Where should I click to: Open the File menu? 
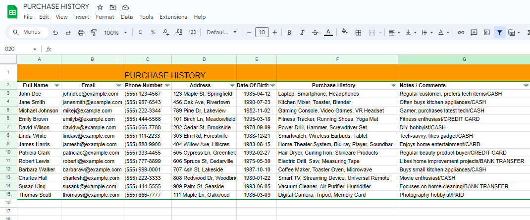point(28,17)
